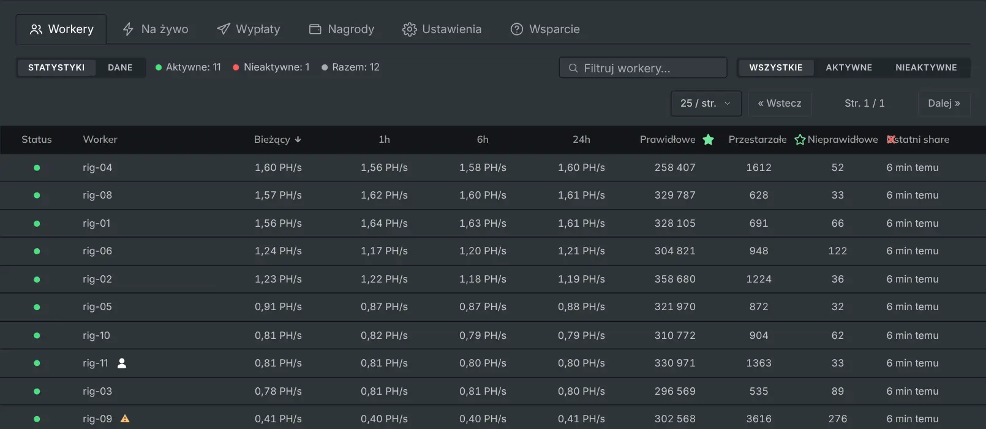Click rig-01 1h hashrate 1,64 PH/s
Image resolution: width=986 pixels, height=429 pixels.
[384, 224]
